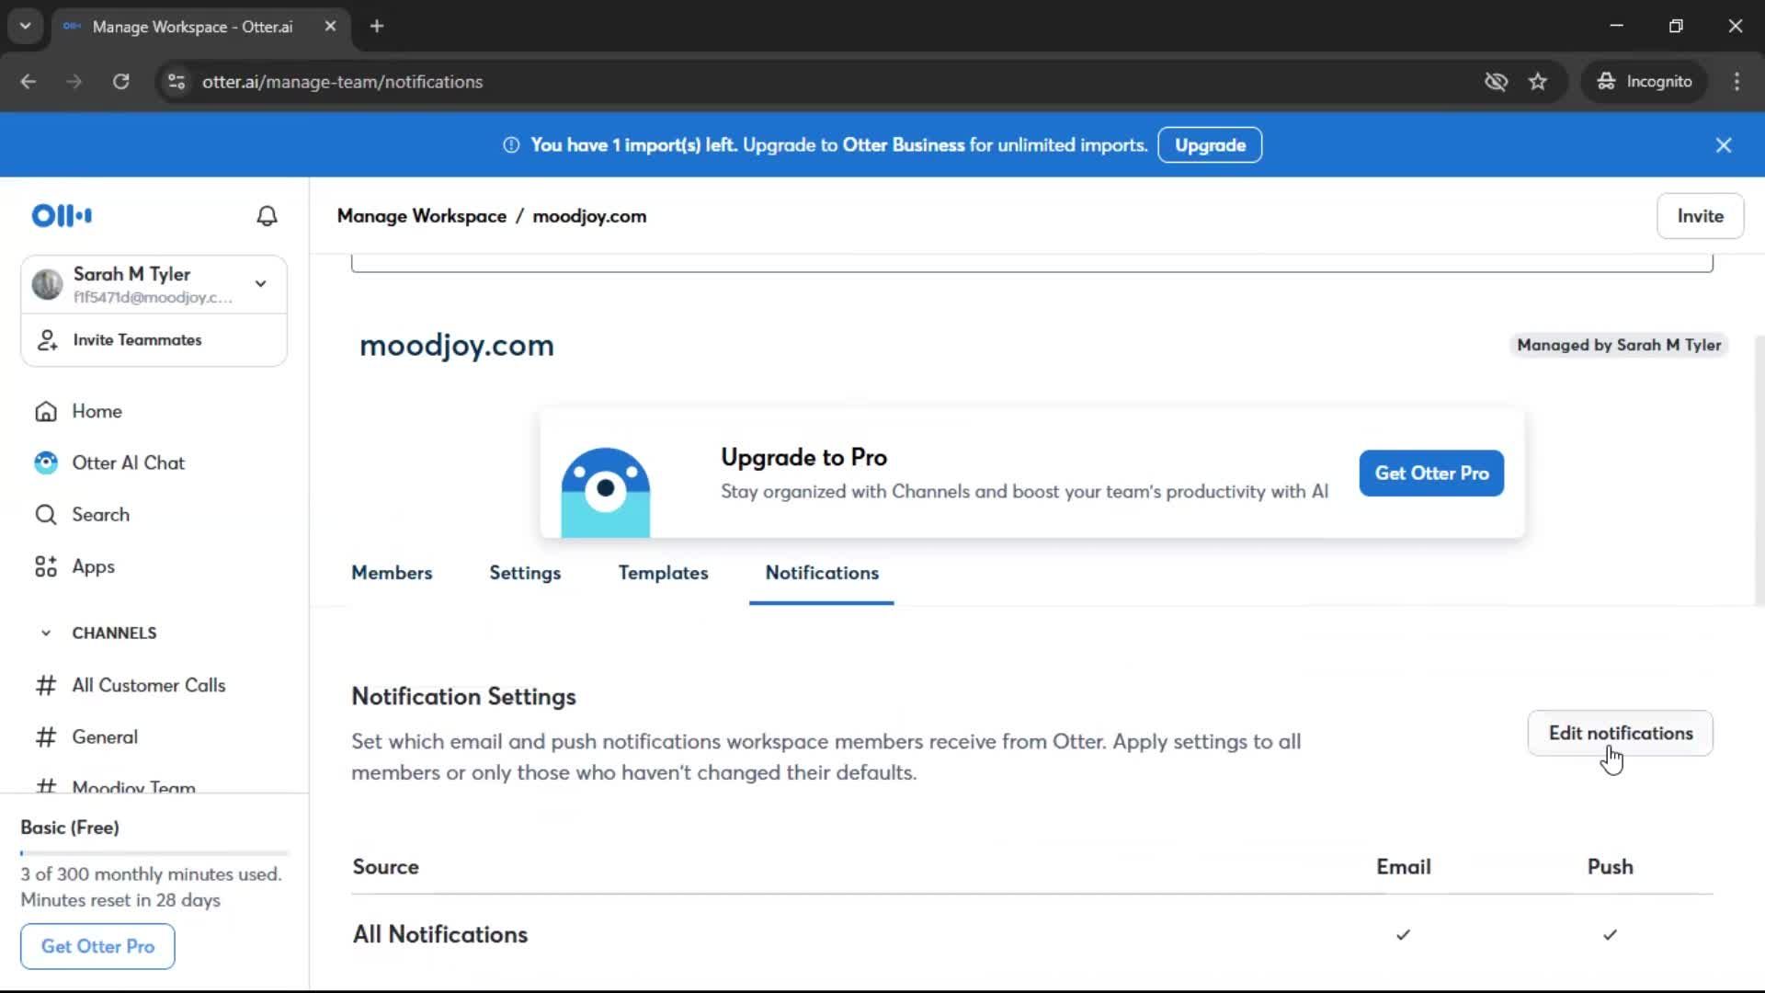This screenshot has height=993, width=1765.
Task: Open browser three-dot menu
Action: point(1737,82)
